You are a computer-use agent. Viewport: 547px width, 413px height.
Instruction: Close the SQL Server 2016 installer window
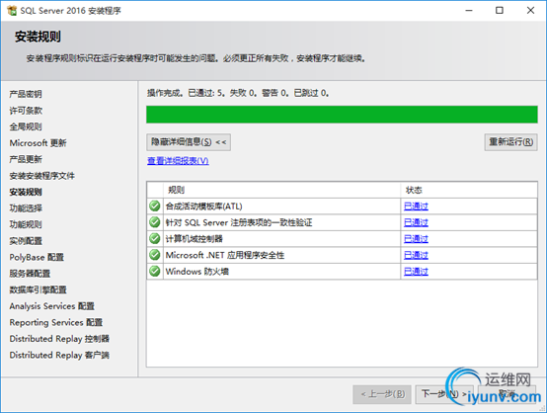coord(530,11)
